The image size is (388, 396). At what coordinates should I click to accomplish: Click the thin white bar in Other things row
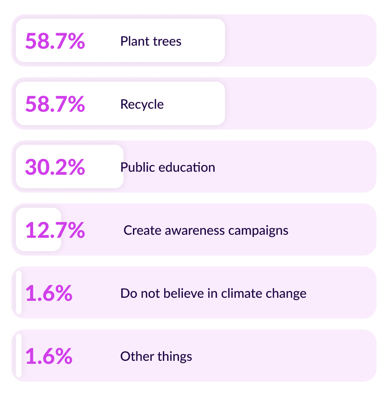(19, 356)
